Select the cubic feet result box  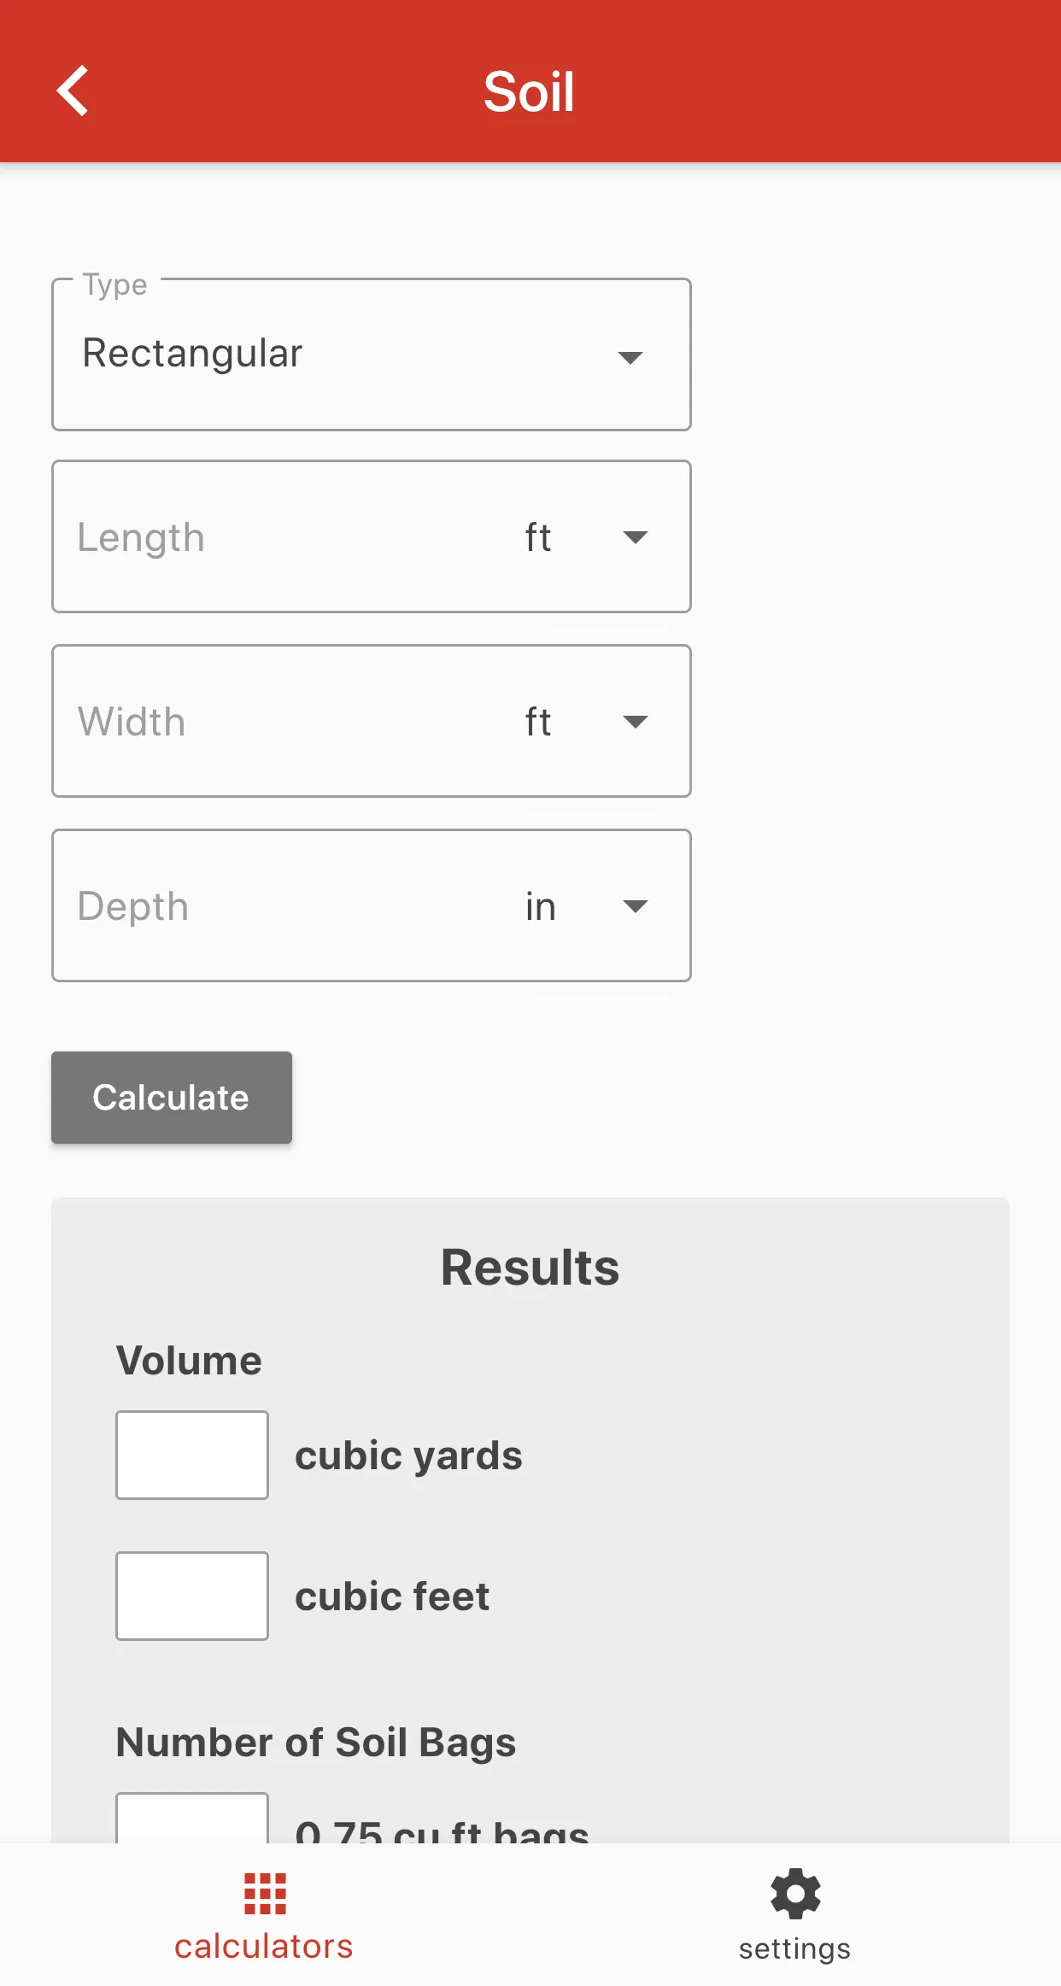(x=192, y=1596)
